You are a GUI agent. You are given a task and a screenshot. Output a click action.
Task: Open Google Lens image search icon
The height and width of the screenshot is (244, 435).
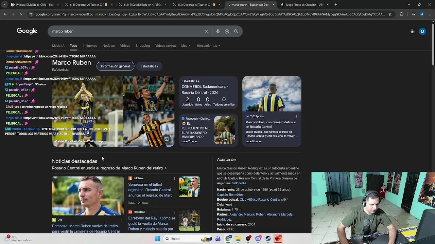[x=227, y=31]
